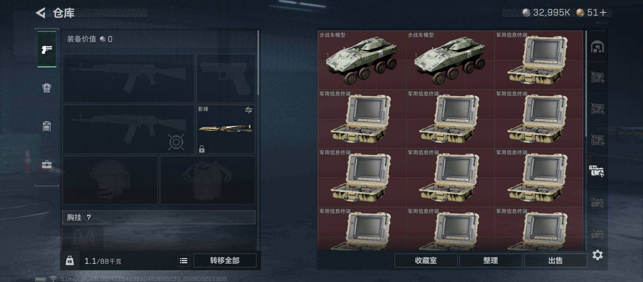Open the 收藏室 collection room
The image size is (643, 282).
click(426, 260)
